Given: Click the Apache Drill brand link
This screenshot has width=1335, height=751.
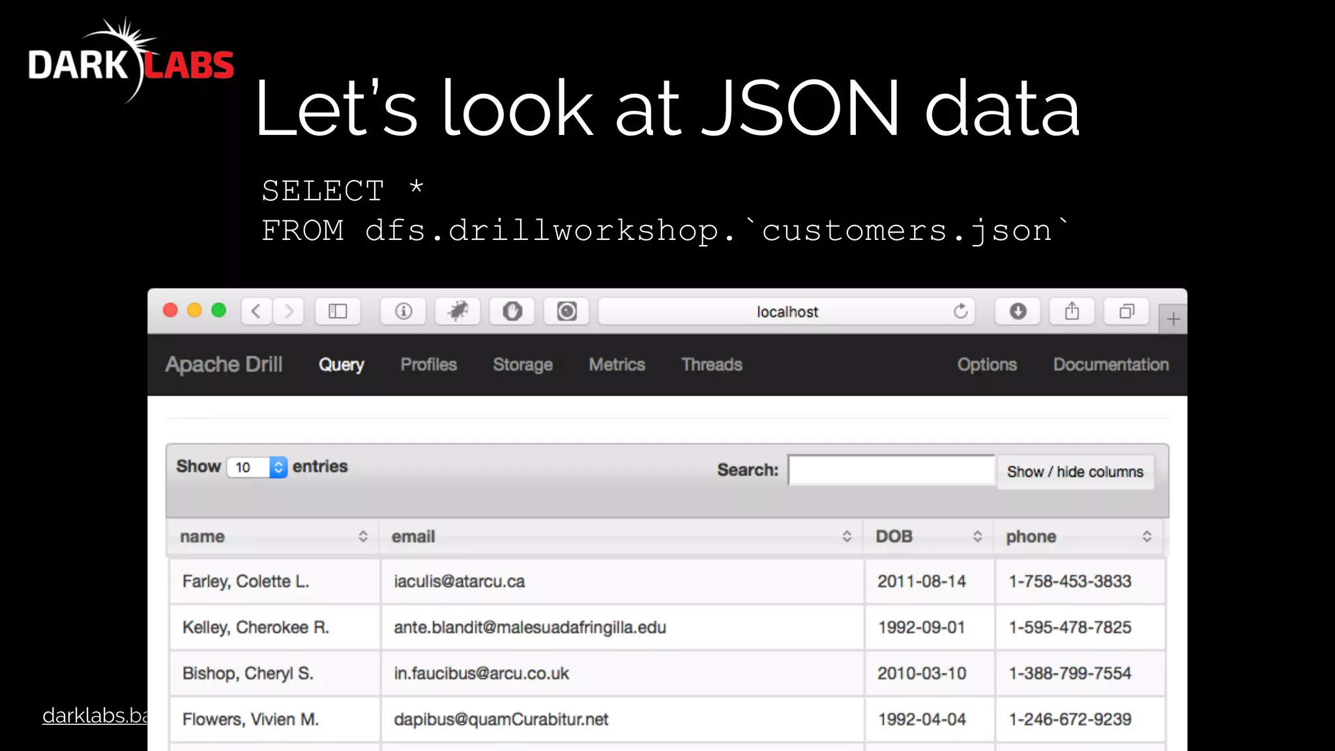Looking at the screenshot, I should click(x=224, y=364).
